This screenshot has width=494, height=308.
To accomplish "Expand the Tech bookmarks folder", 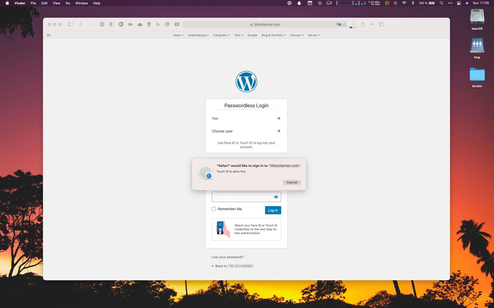I will pyautogui.click(x=239, y=35).
